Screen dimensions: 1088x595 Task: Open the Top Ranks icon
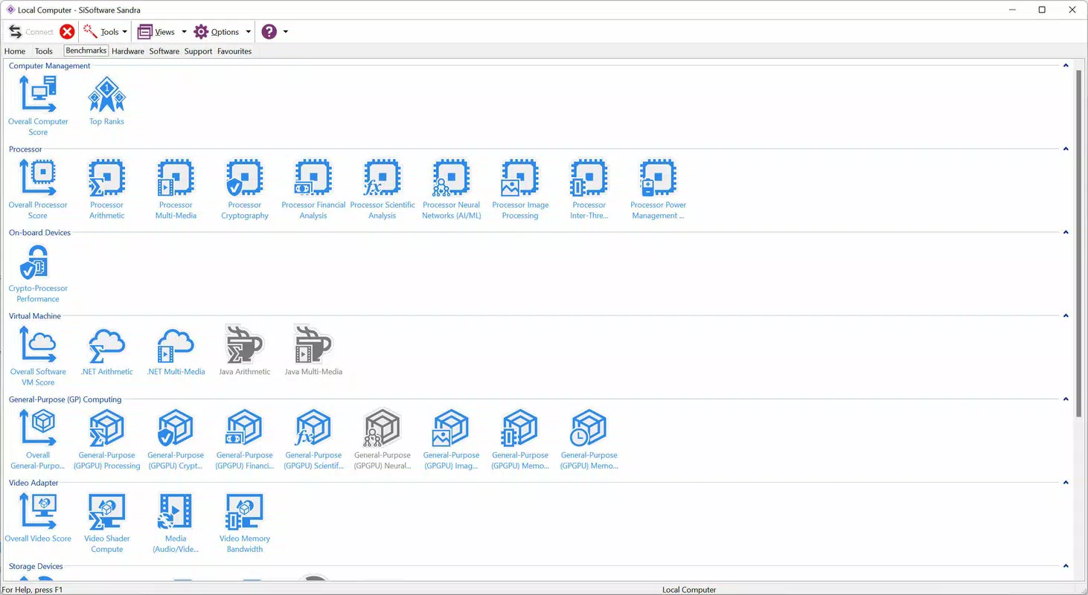tap(107, 100)
